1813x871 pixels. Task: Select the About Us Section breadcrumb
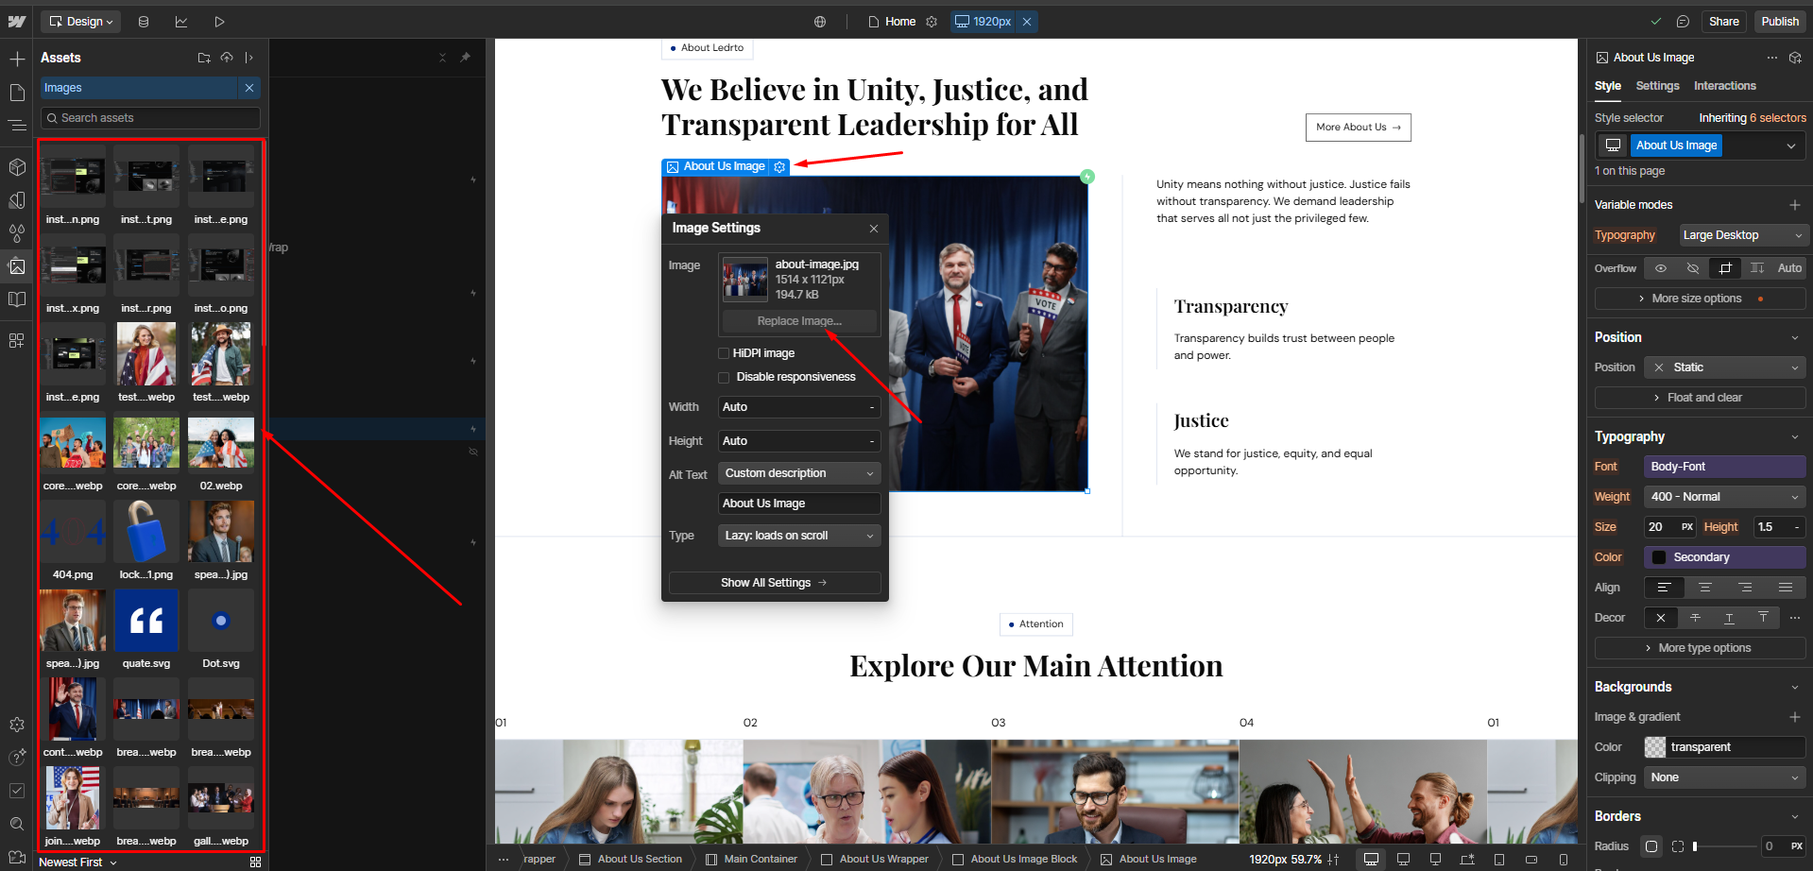[630, 860]
